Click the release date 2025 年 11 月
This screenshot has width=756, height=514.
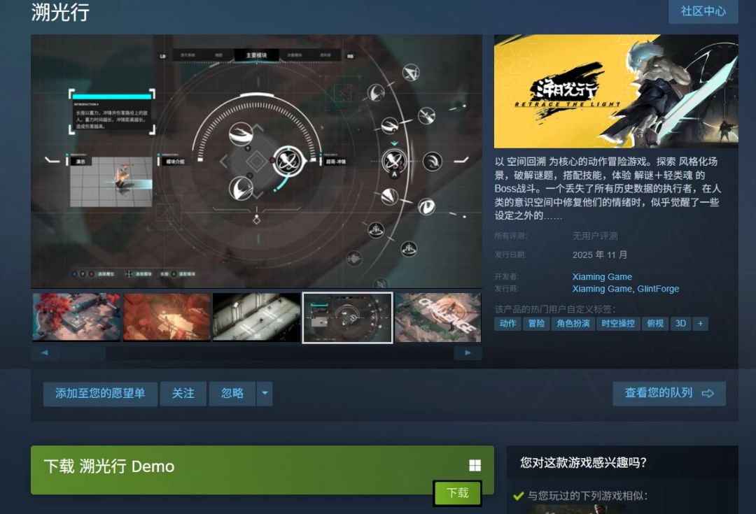click(x=600, y=255)
